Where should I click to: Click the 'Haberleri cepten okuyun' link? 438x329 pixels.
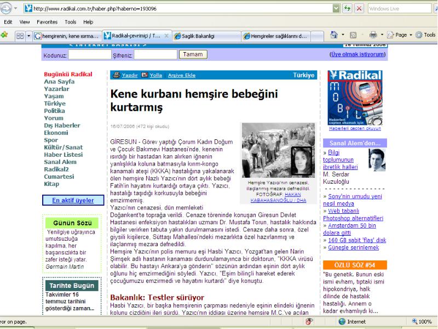point(355,128)
